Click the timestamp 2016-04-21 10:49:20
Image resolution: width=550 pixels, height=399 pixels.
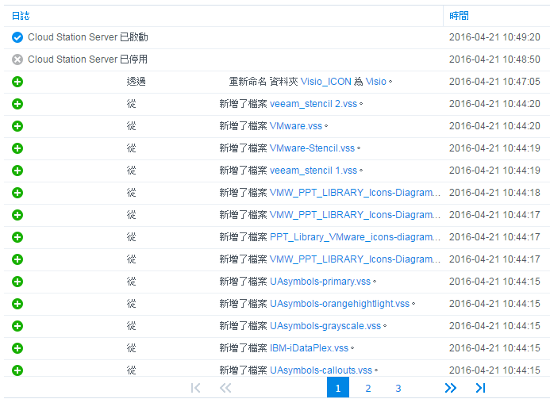pyautogui.click(x=494, y=37)
